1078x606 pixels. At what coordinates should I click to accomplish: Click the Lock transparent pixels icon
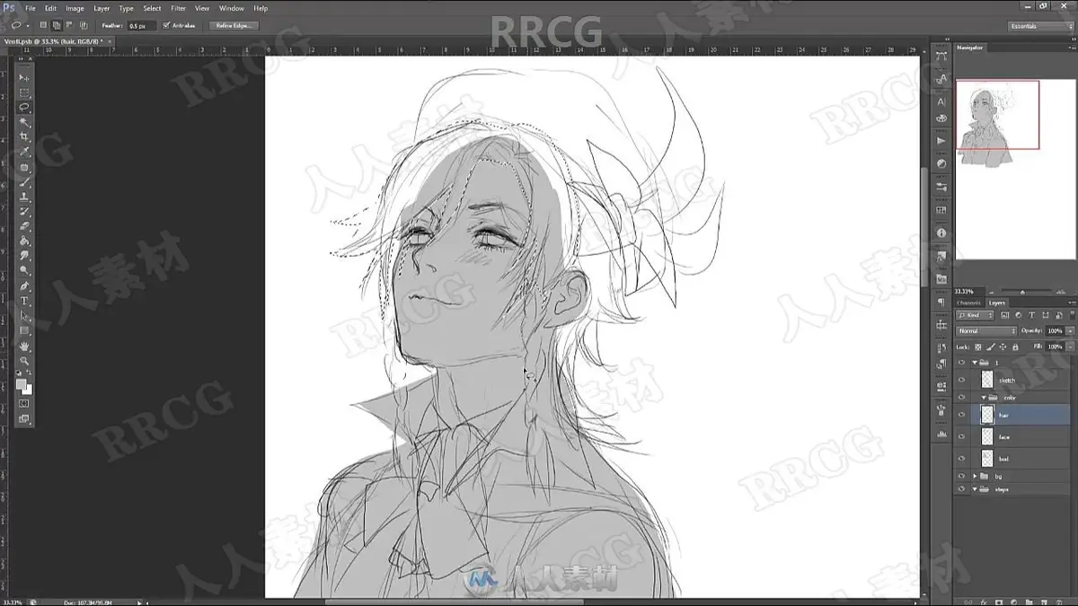(x=977, y=347)
